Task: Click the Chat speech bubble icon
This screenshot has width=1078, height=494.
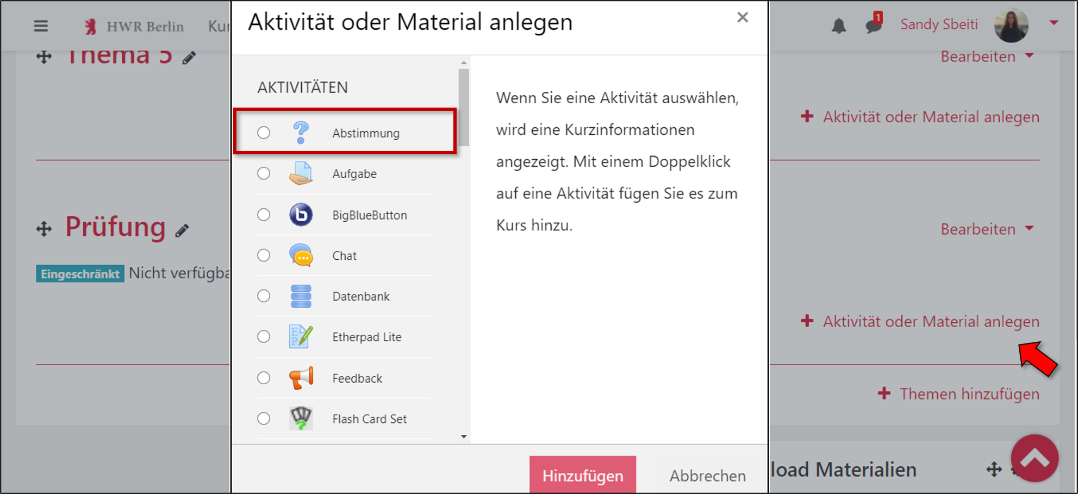Action: 301,255
